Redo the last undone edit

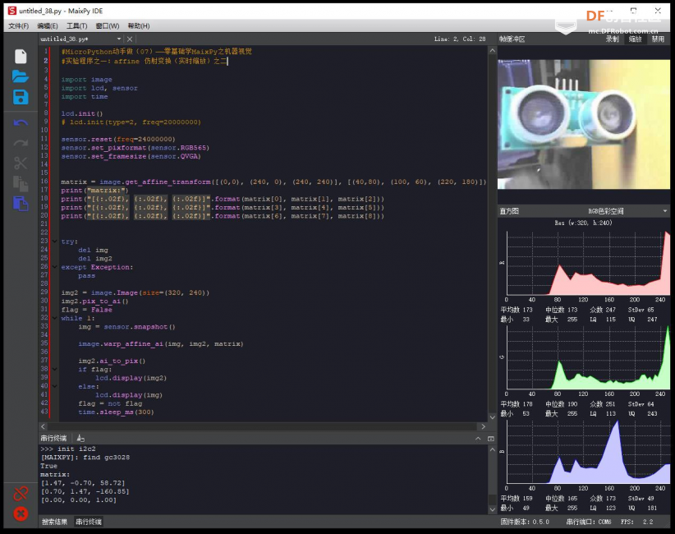[x=21, y=143]
